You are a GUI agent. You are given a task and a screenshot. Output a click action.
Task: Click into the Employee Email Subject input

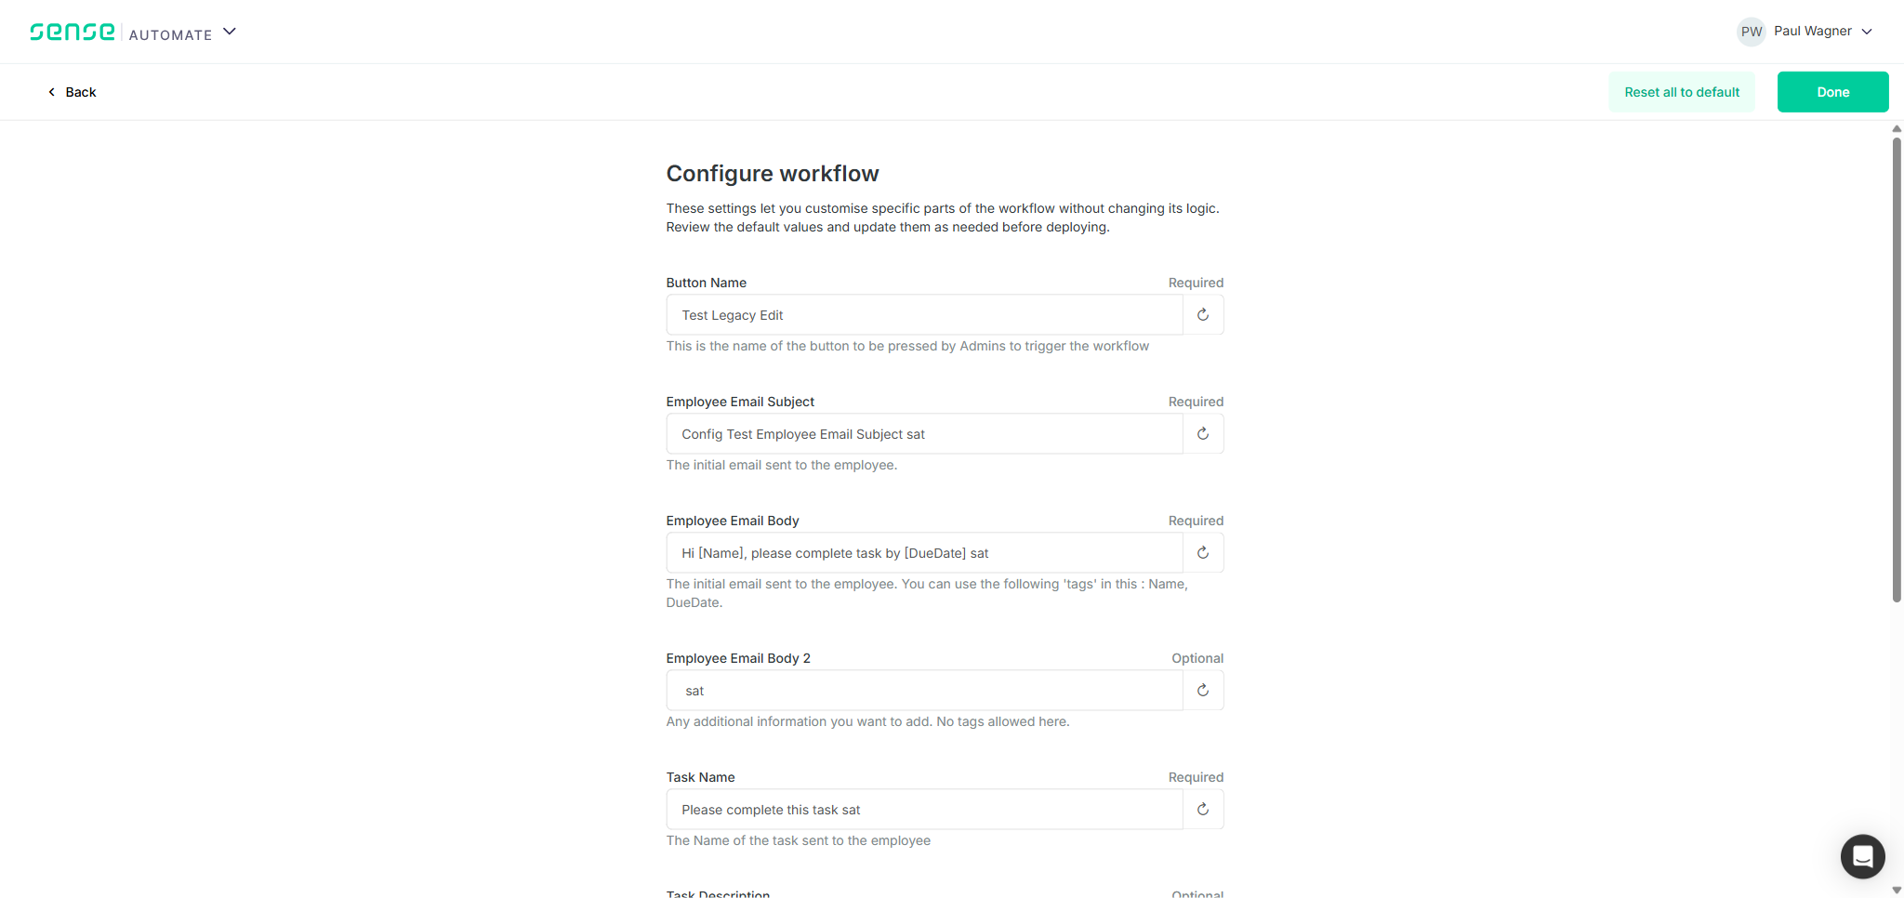924,434
